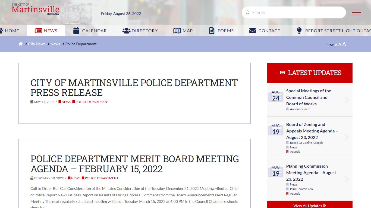
Task: Click the Plan Commission tag
Action: 301,189
